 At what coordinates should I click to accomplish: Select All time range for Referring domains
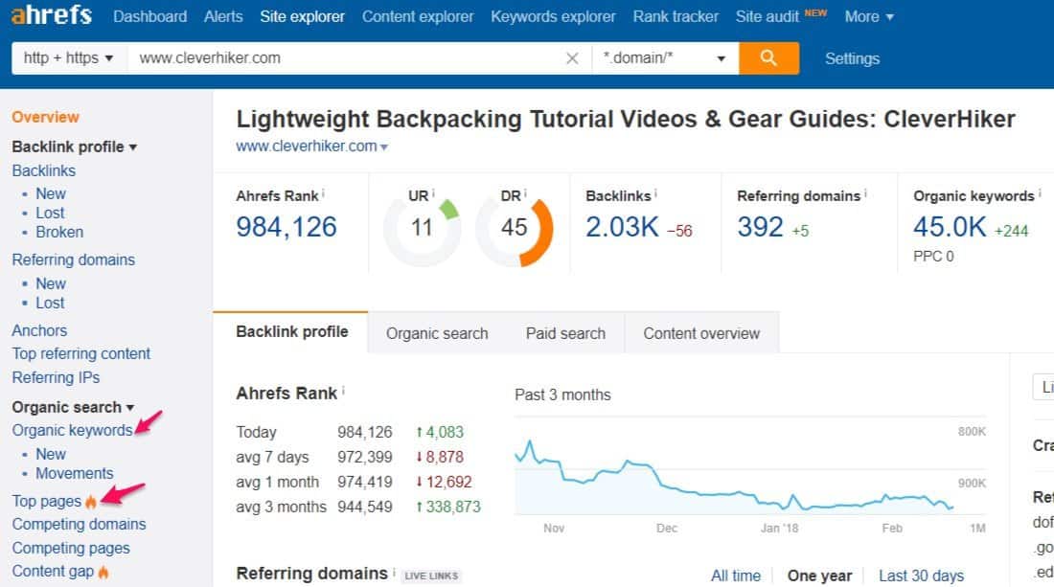pyautogui.click(x=736, y=576)
